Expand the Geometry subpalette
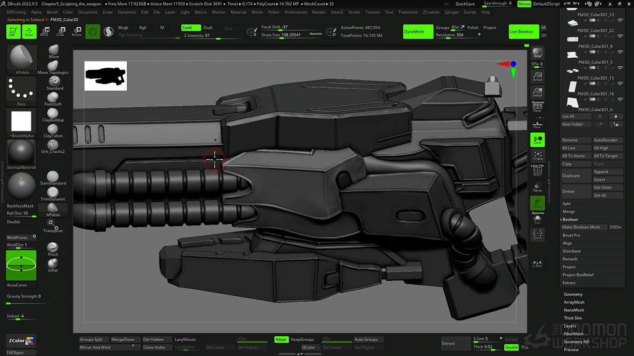 (x=573, y=294)
